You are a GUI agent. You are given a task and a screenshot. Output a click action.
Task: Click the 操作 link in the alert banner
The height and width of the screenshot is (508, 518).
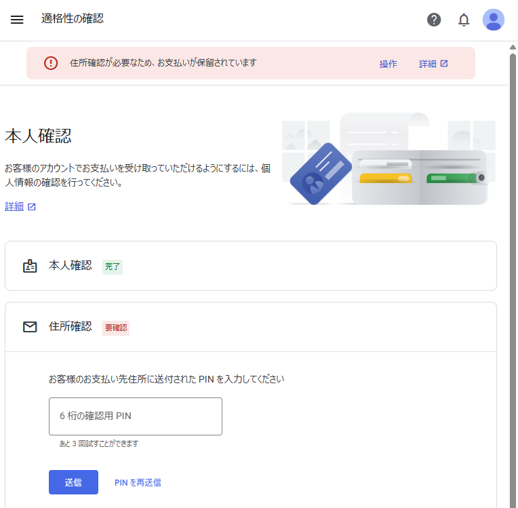click(x=388, y=64)
